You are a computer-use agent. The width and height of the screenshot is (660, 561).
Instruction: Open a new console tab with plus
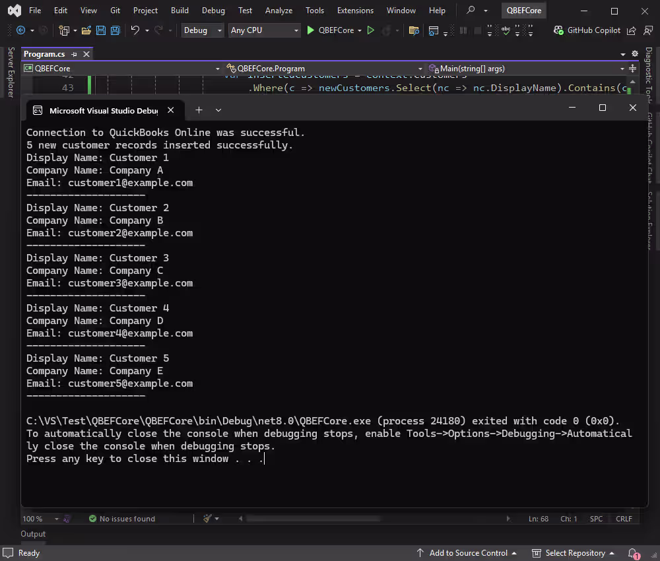[199, 110]
